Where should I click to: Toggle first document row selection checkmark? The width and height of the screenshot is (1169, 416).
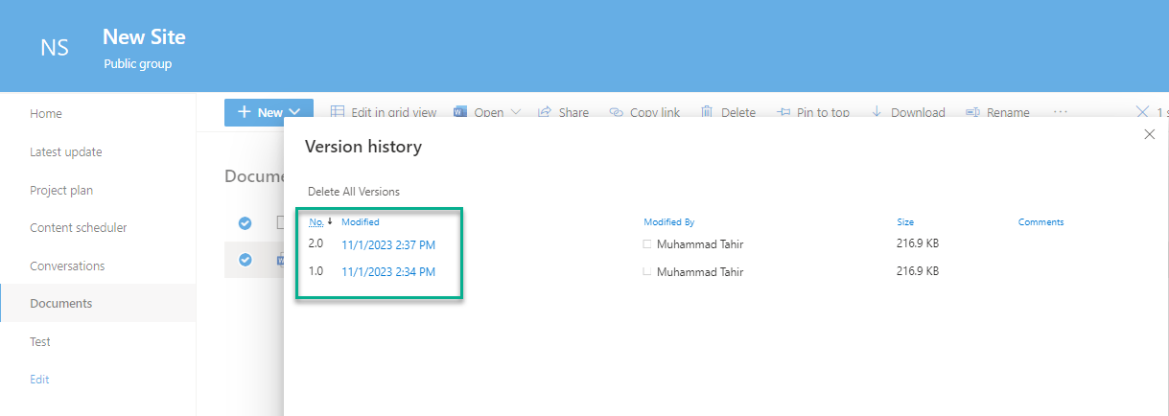(x=245, y=222)
